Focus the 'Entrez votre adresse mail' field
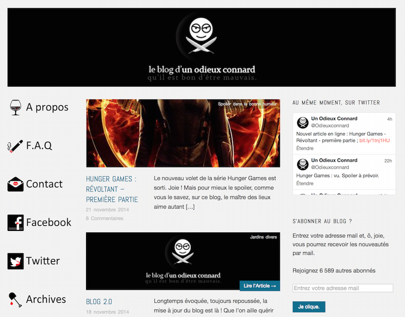Image resolution: width=405 pixels, height=317 pixels. 343,288
